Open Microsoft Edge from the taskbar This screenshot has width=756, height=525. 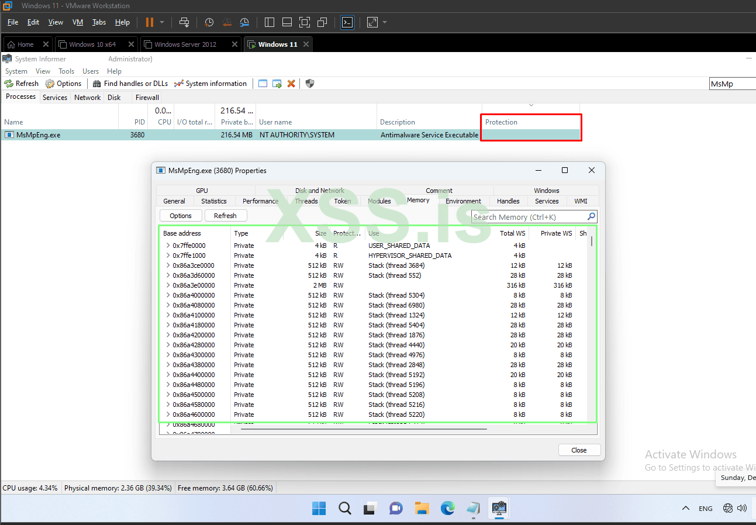pos(448,508)
